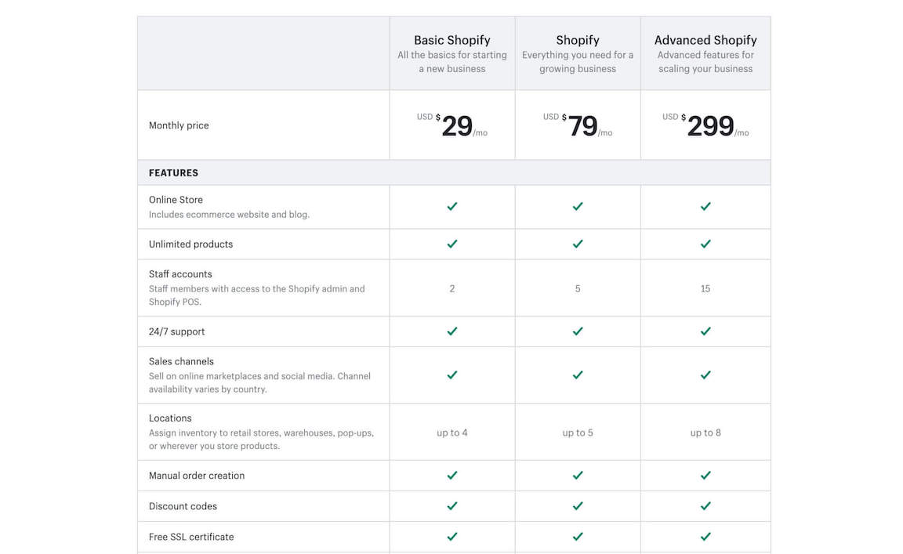This screenshot has height=554, width=903.
Task: Click Free SSL certificate checkmark under Basic Shopify
Action: tap(452, 536)
